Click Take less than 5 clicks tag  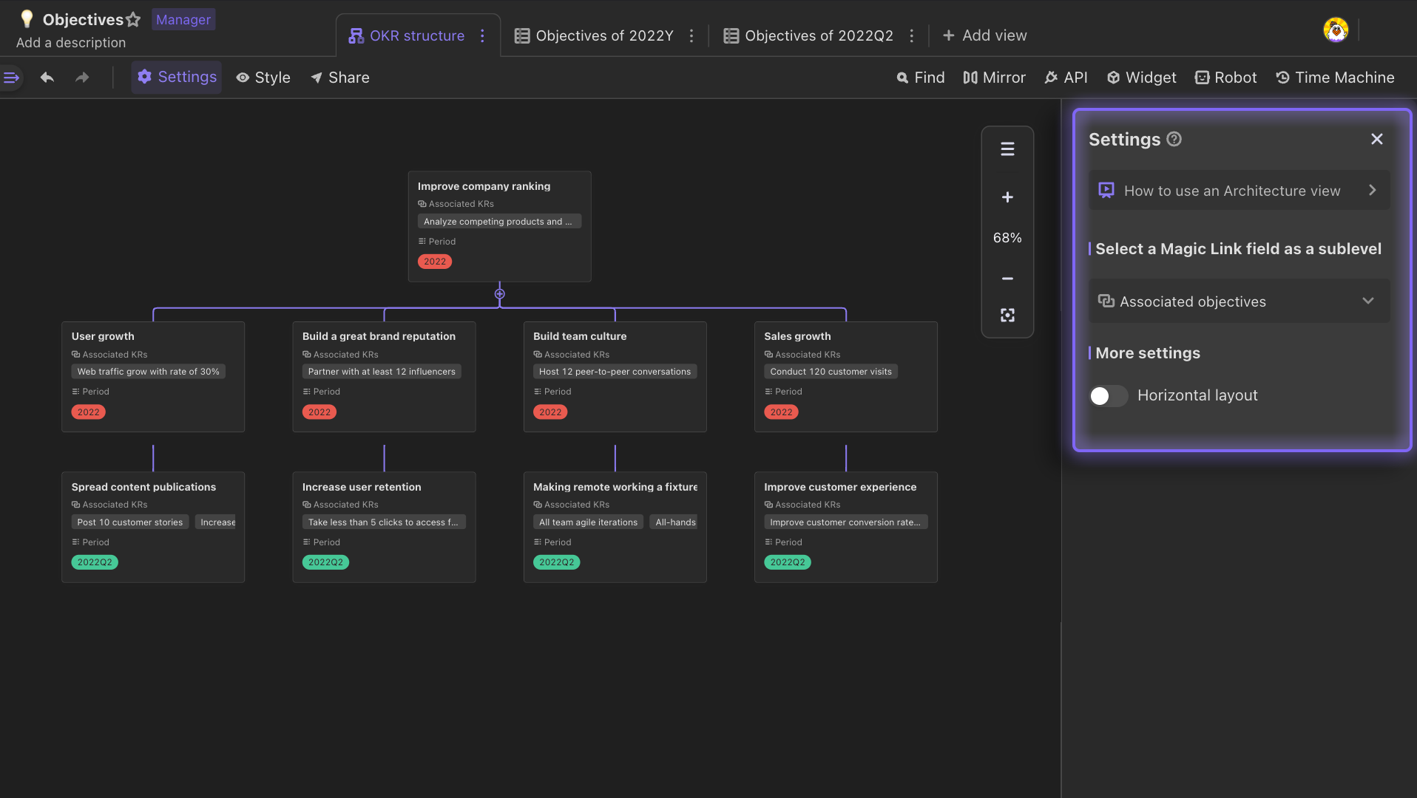coord(384,522)
